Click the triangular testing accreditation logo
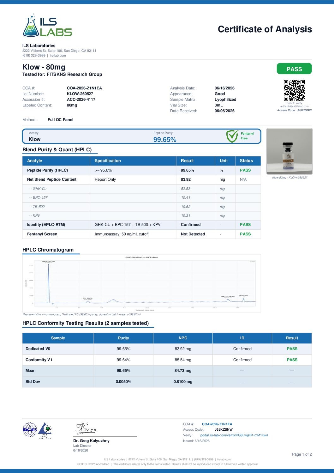Viewport: 334px width, 473px height. click(45, 430)
